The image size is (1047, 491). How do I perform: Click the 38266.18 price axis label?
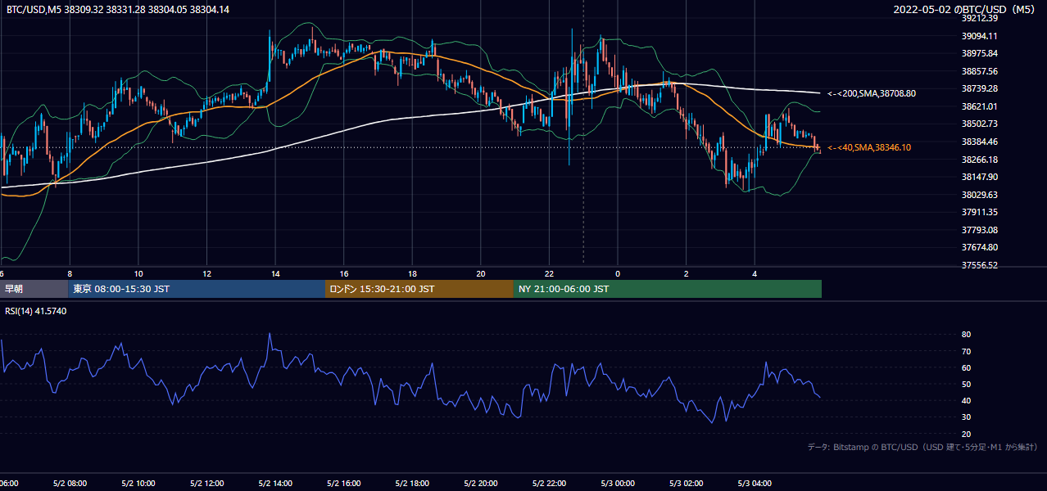(x=980, y=160)
